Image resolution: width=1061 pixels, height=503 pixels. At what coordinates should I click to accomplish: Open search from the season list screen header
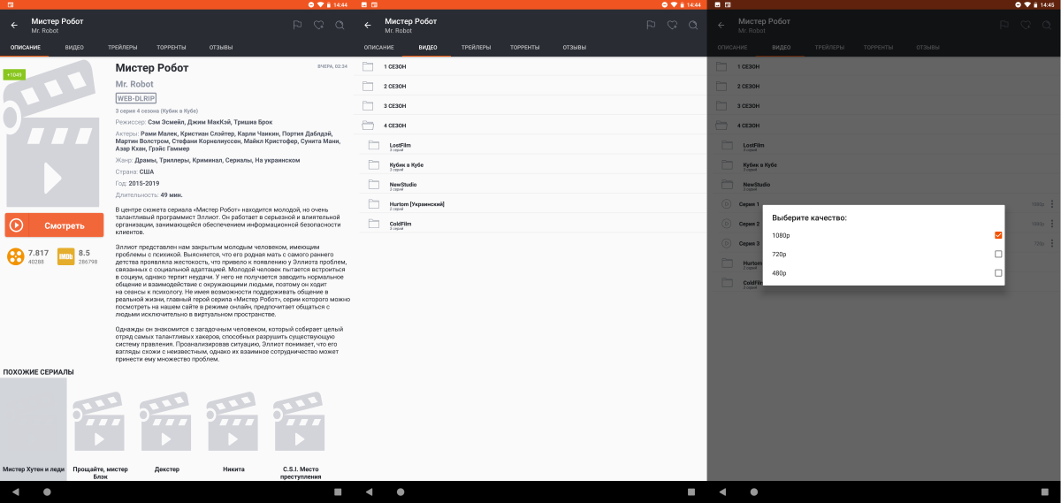tap(693, 26)
